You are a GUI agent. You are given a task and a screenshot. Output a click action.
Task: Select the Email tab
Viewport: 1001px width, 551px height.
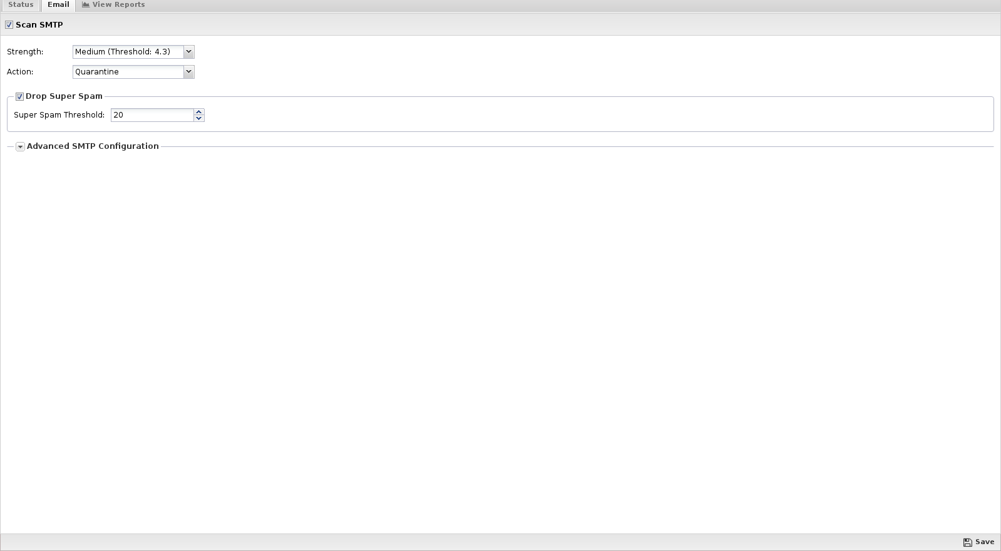click(x=58, y=5)
